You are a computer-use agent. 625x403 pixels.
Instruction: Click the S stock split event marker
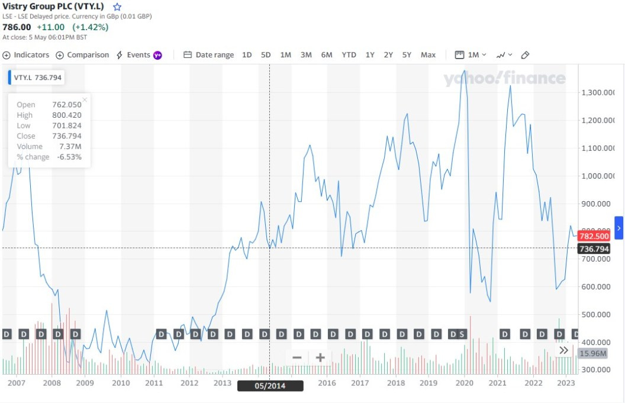tap(462, 334)
